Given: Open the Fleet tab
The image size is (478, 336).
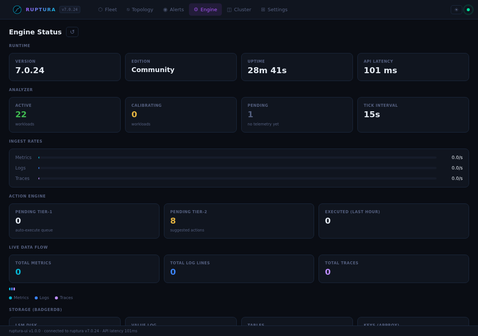Looking at the screenshot, I should tap(108, 10).
